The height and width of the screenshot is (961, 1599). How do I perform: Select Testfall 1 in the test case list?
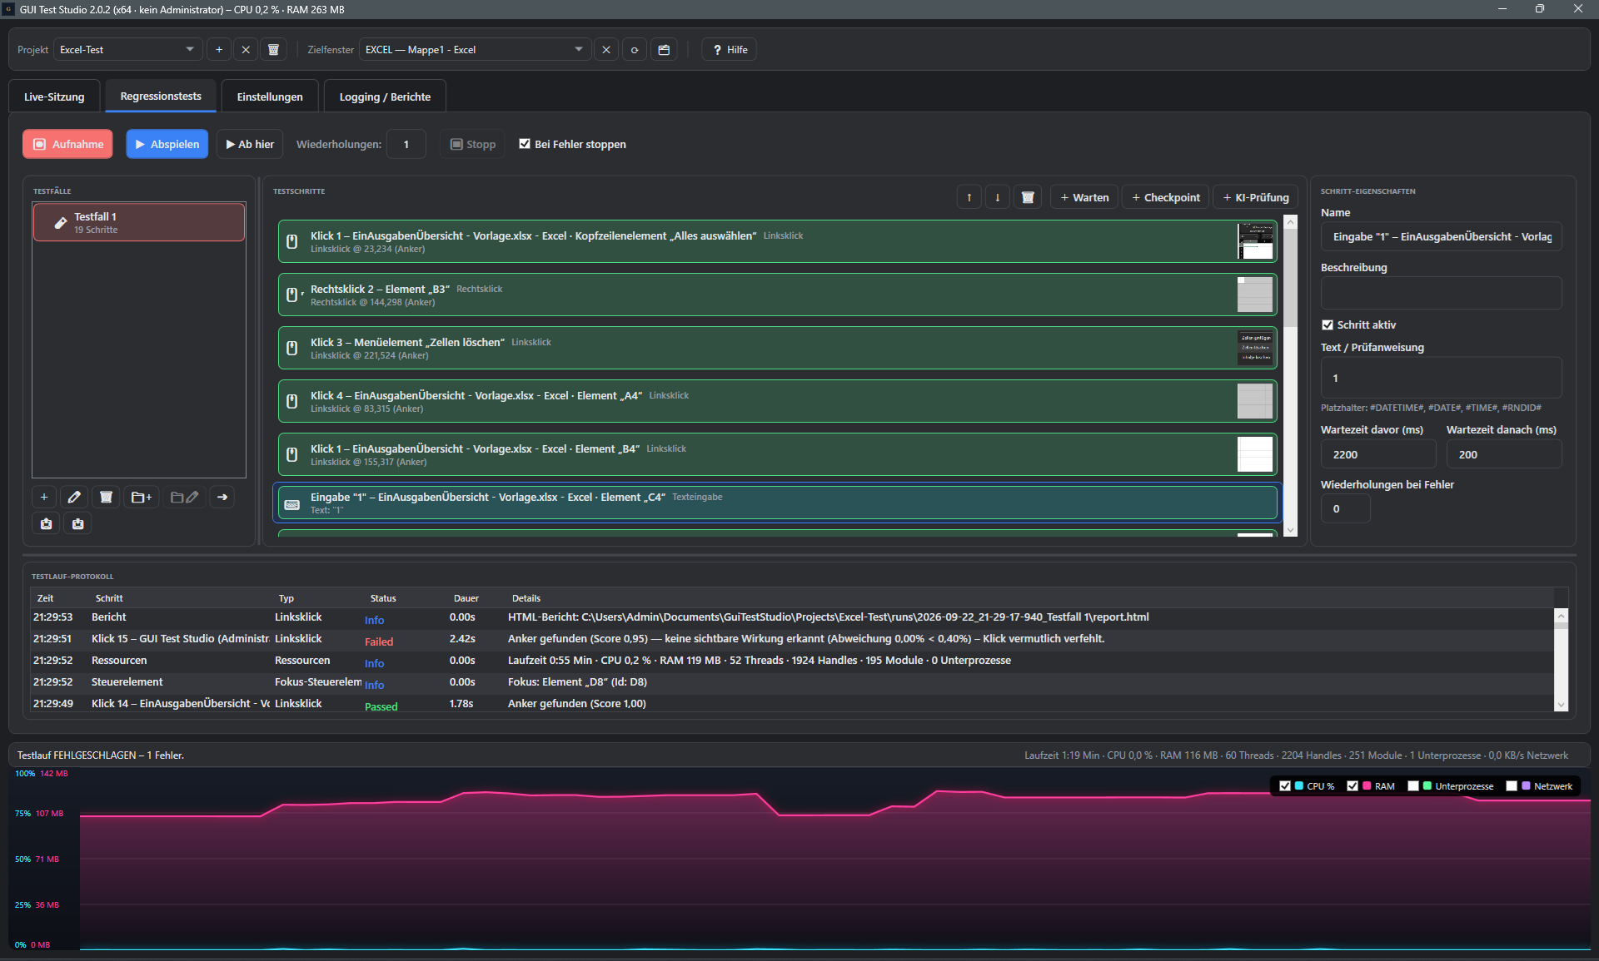(x=139, y=222)
